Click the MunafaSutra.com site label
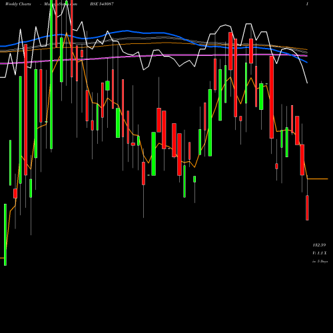Screen dimensions: 333x333 pos(61,4)
